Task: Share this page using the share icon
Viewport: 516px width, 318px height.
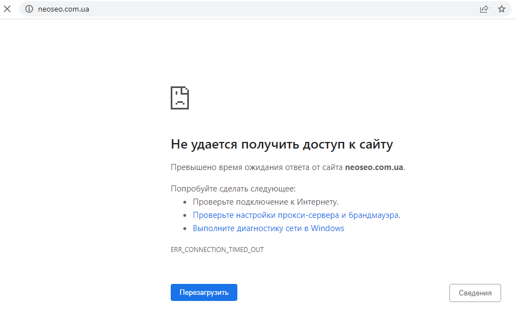Action: [x=484, y=9]
